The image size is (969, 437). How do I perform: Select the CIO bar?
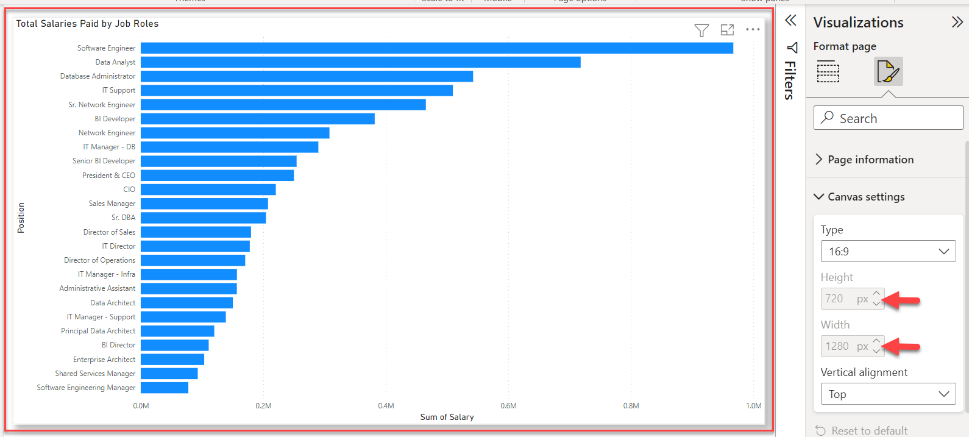208,190
